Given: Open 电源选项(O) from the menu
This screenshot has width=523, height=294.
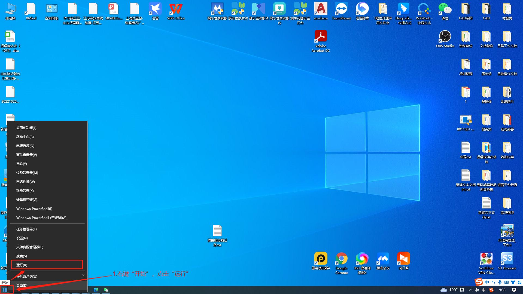Looking at the screenshot, I should (47, 146).
